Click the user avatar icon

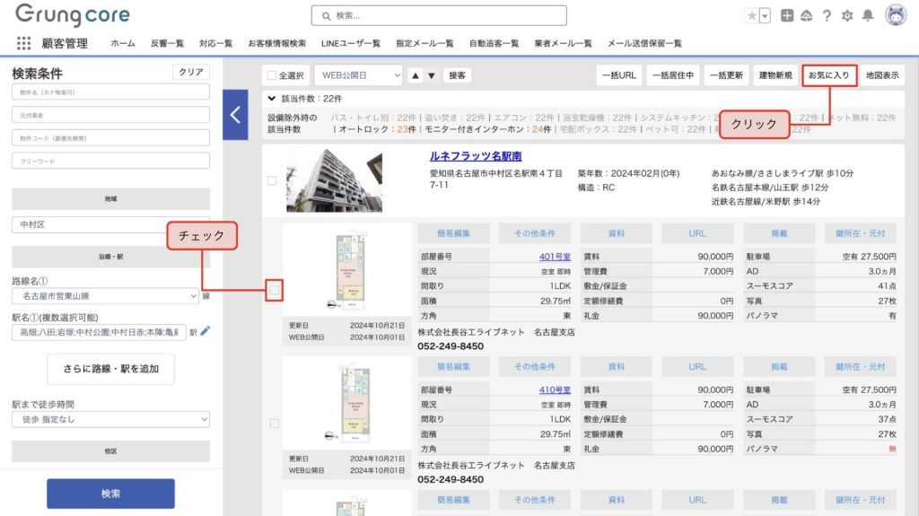point(896,15)
